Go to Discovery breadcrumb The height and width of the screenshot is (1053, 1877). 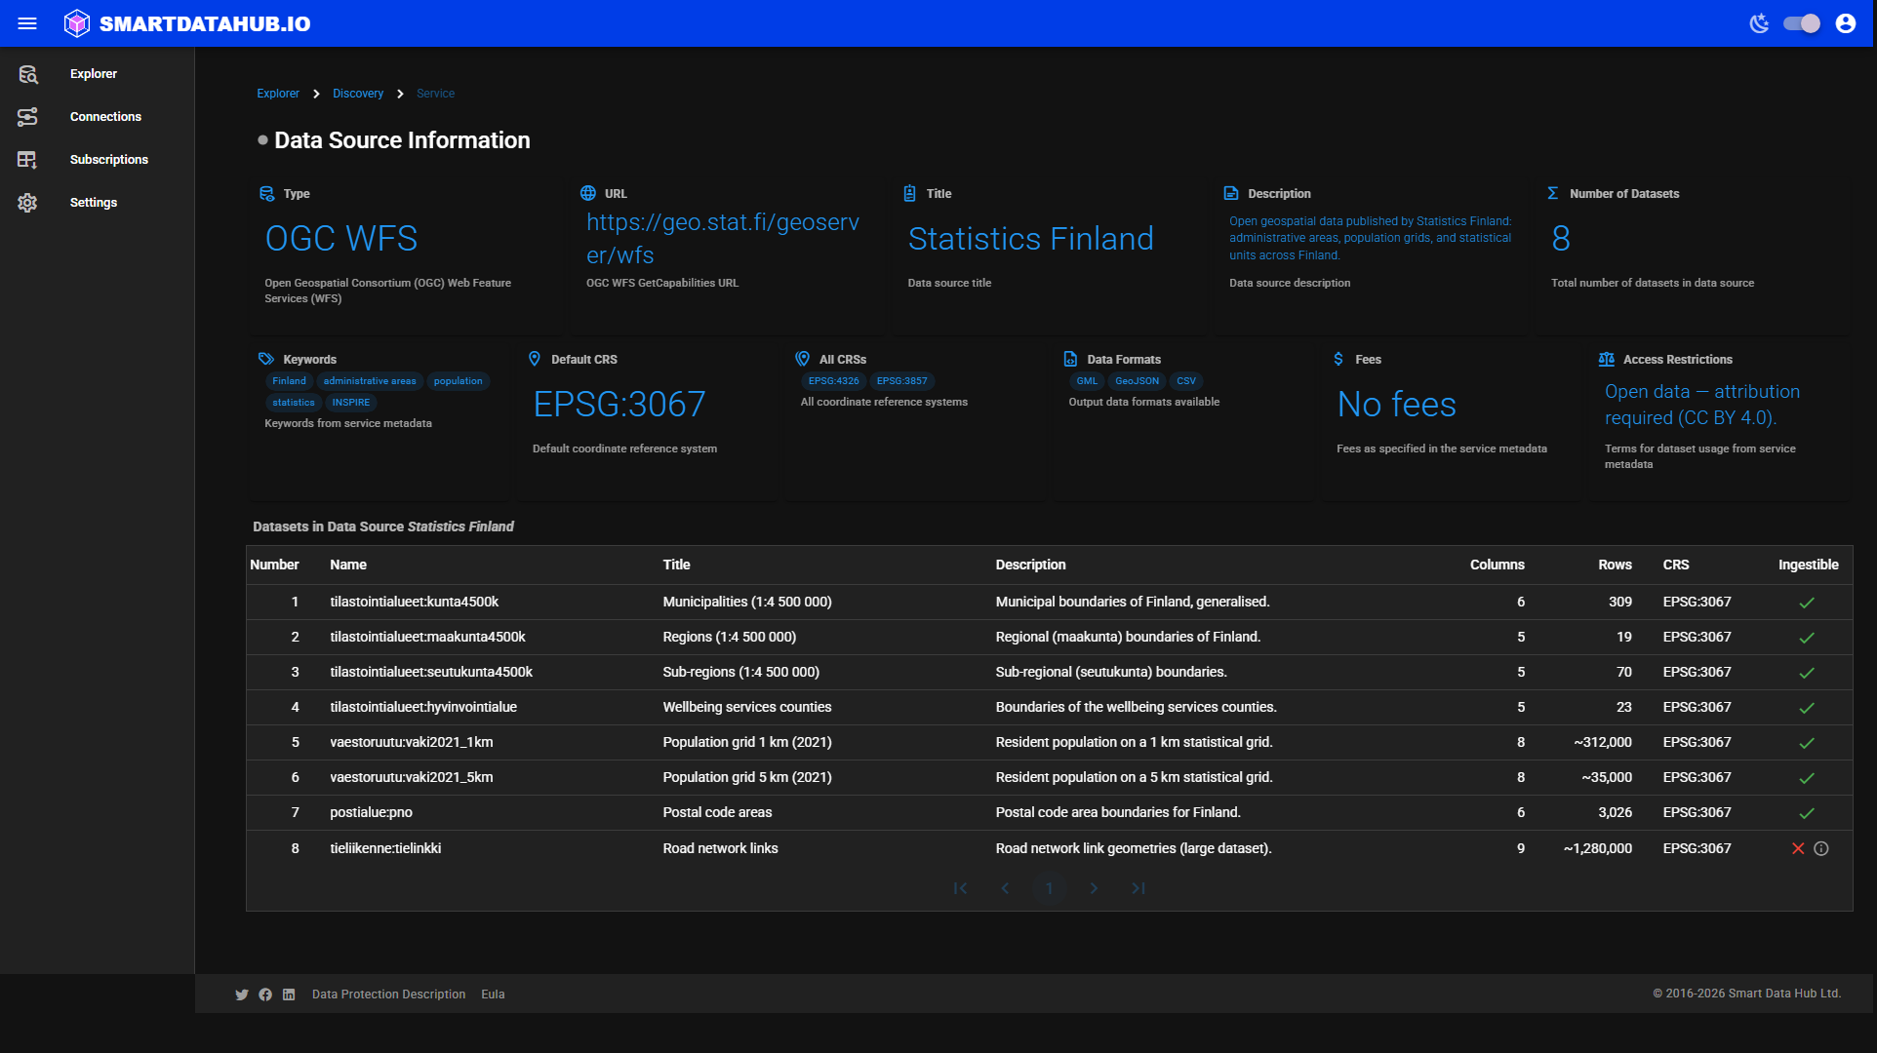pyautogui.click(x=358, y=94)
